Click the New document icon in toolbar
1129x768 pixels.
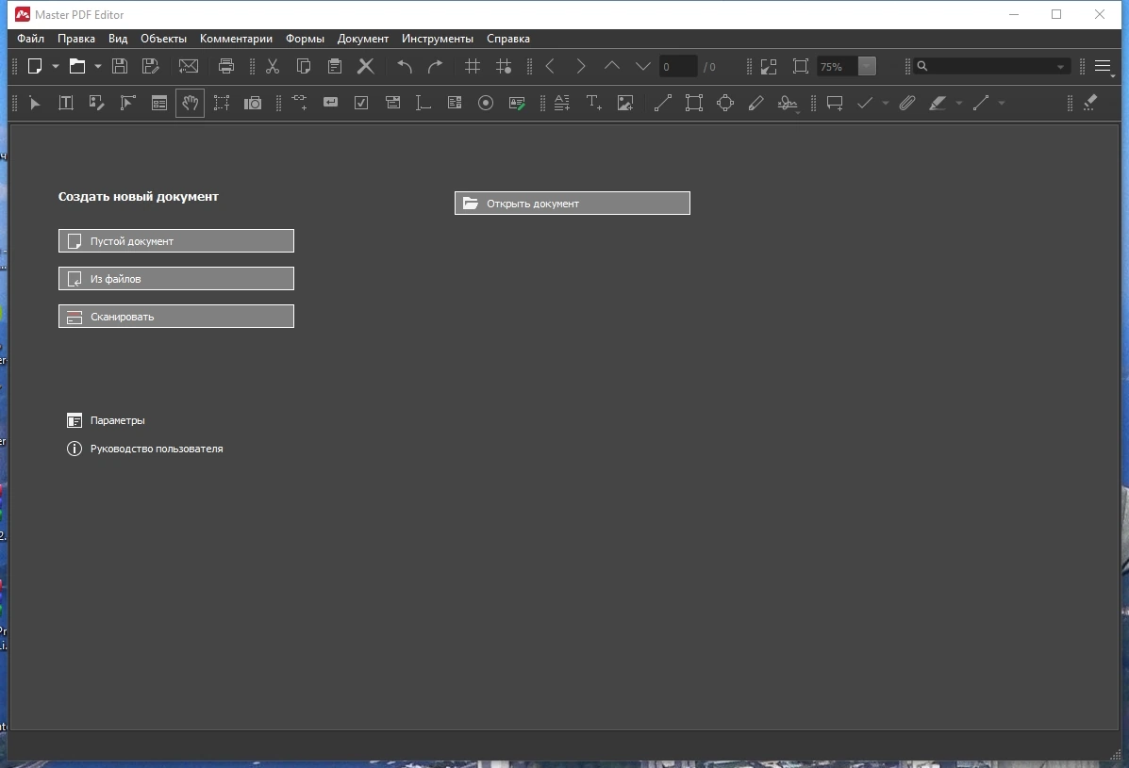[x=35, y=66]
